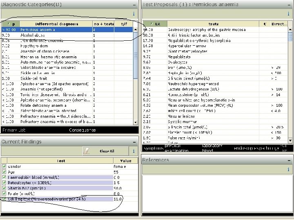Collapse the References panel
Viewport: 294px width, 220px height.
289,161
